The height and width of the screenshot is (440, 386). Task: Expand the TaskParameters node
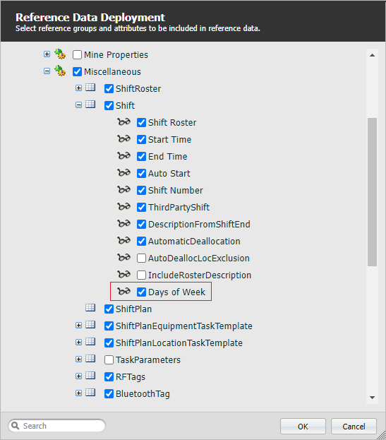(x=78, y=359)
